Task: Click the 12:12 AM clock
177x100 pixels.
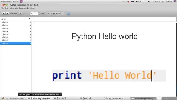Action: 156,2
